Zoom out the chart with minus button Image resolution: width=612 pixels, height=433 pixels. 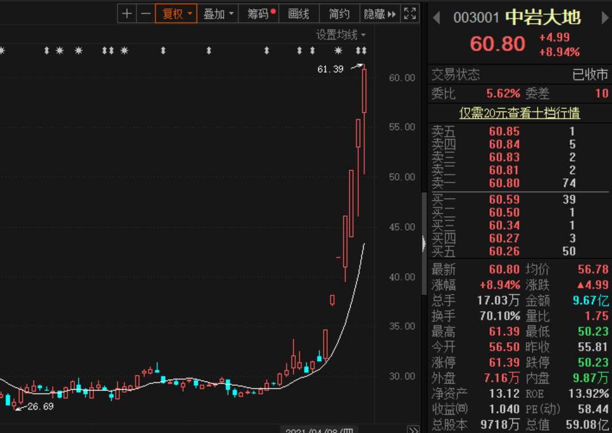pos(146,14)
